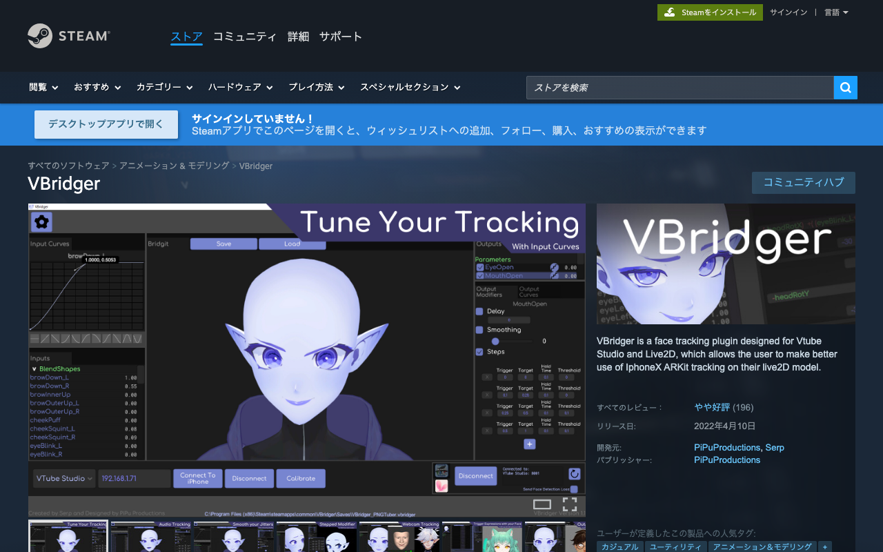Focus the ストアを検索 search field

point(680,88)
